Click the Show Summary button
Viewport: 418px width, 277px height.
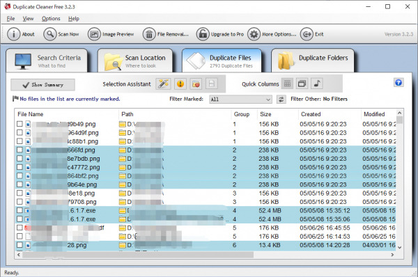point(42,85)
